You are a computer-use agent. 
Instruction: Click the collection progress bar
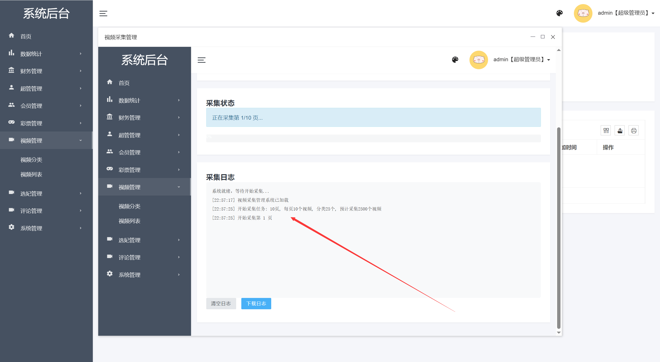[373, 138]
